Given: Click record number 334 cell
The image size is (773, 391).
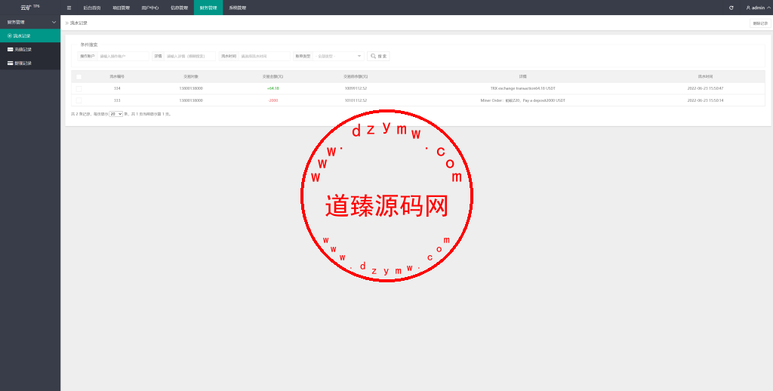Looking at the screenshot, I should tap(117, 89).
